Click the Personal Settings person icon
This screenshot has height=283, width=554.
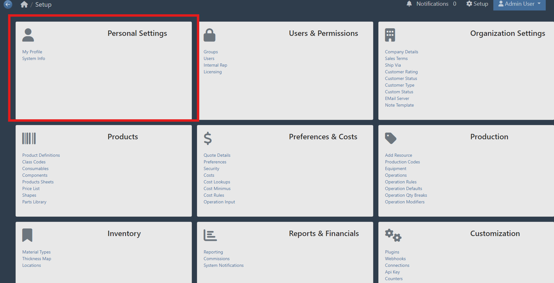pos(28,35)
